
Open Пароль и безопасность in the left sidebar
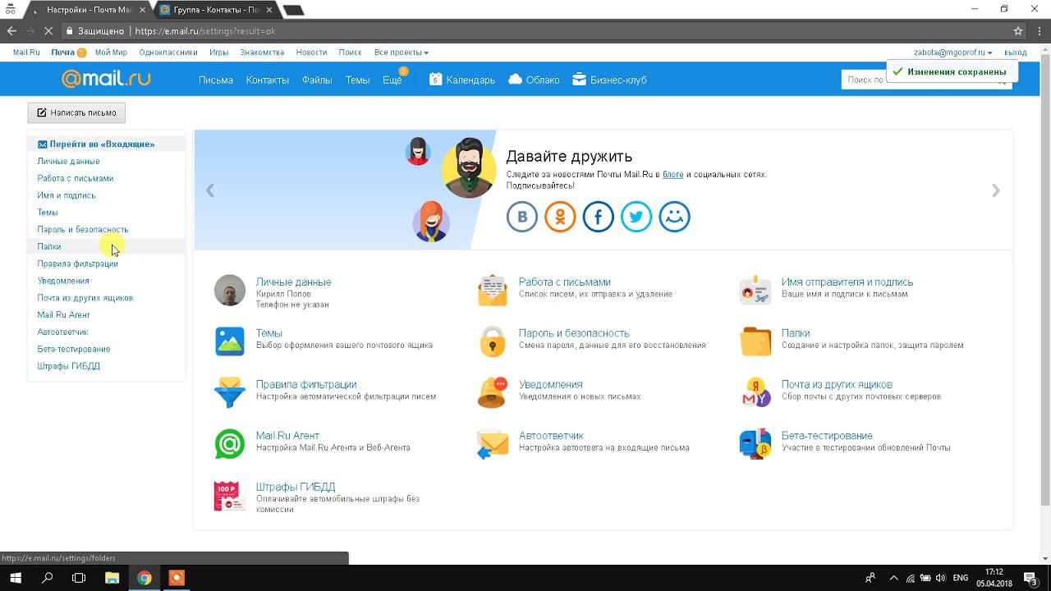click(83, 229)
